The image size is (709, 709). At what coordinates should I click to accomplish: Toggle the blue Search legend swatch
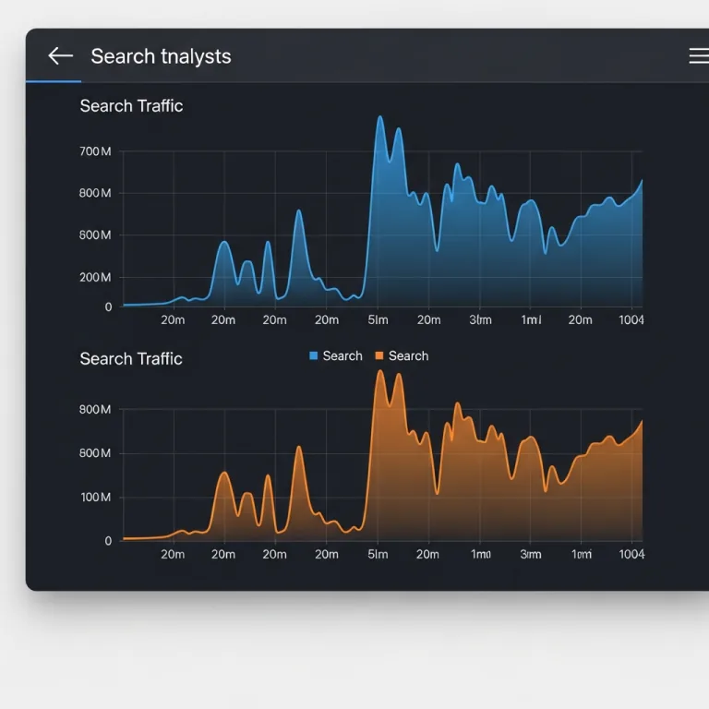pos(313,355)
